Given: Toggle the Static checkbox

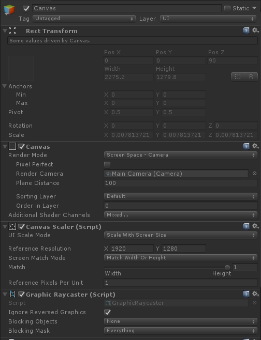Looking at the screenshot, I should [227, 8].
